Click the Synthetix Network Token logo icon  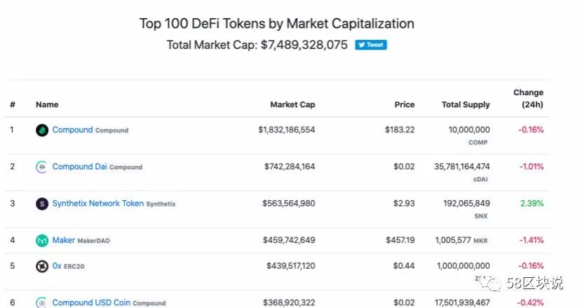click(42, 204)
